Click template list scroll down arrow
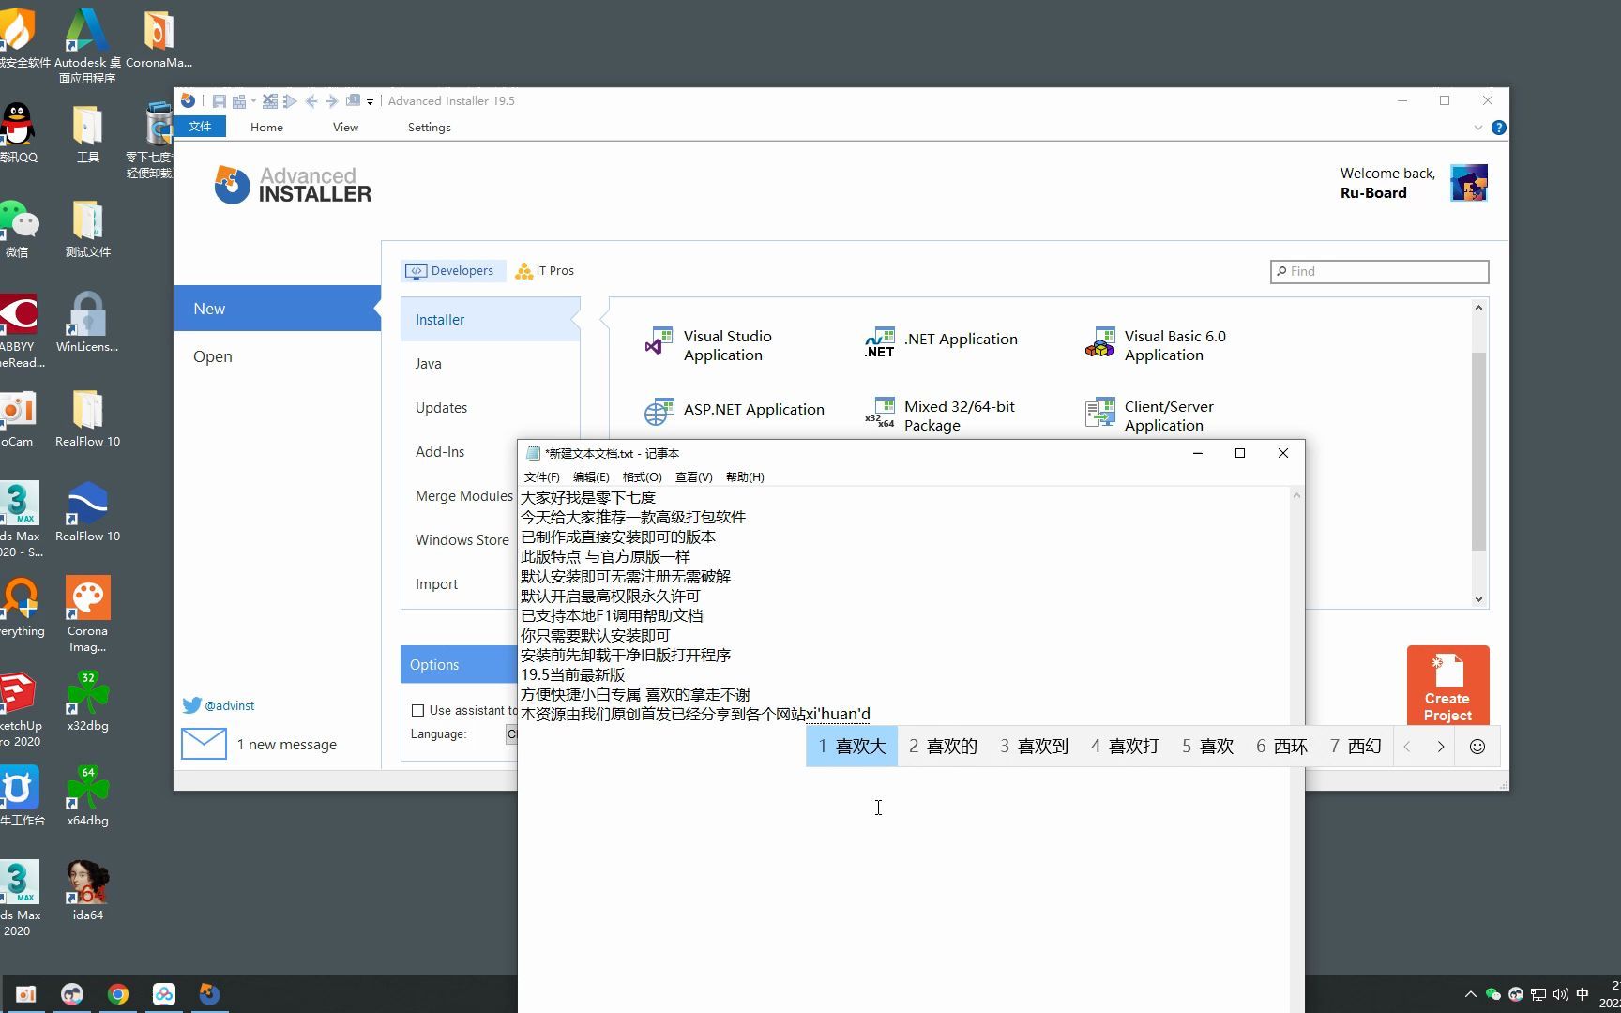This screenshot has height=1013, width=1621. pos(1478,599)
